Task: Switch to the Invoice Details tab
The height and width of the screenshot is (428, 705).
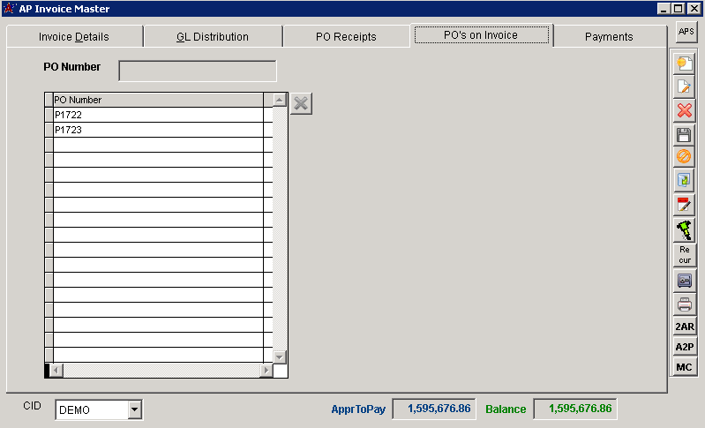Action: [x=74, y=37]
